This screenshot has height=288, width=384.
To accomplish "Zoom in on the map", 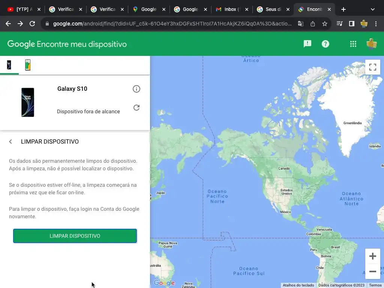I will coord(372,256).
